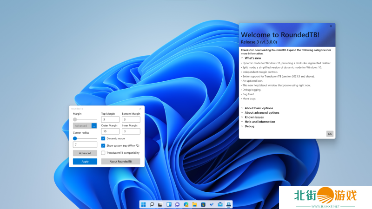Viewport: 372px width, 209px height.
Task: Expand About basic options section
Action: pos(242,108)
